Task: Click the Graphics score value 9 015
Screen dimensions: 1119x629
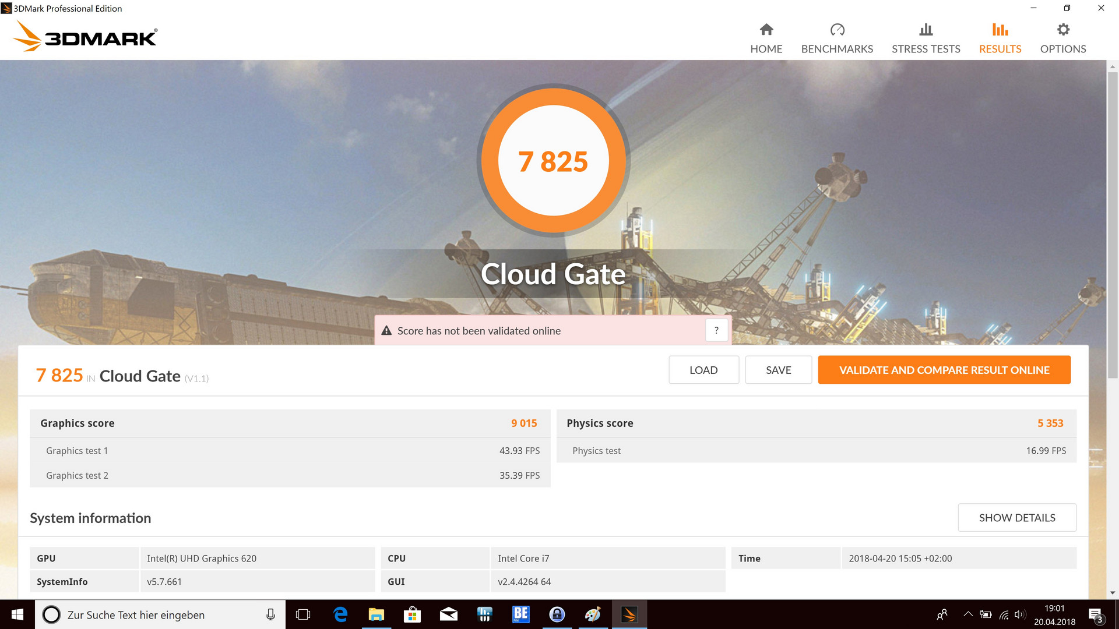Action: [x=524, y=423]
